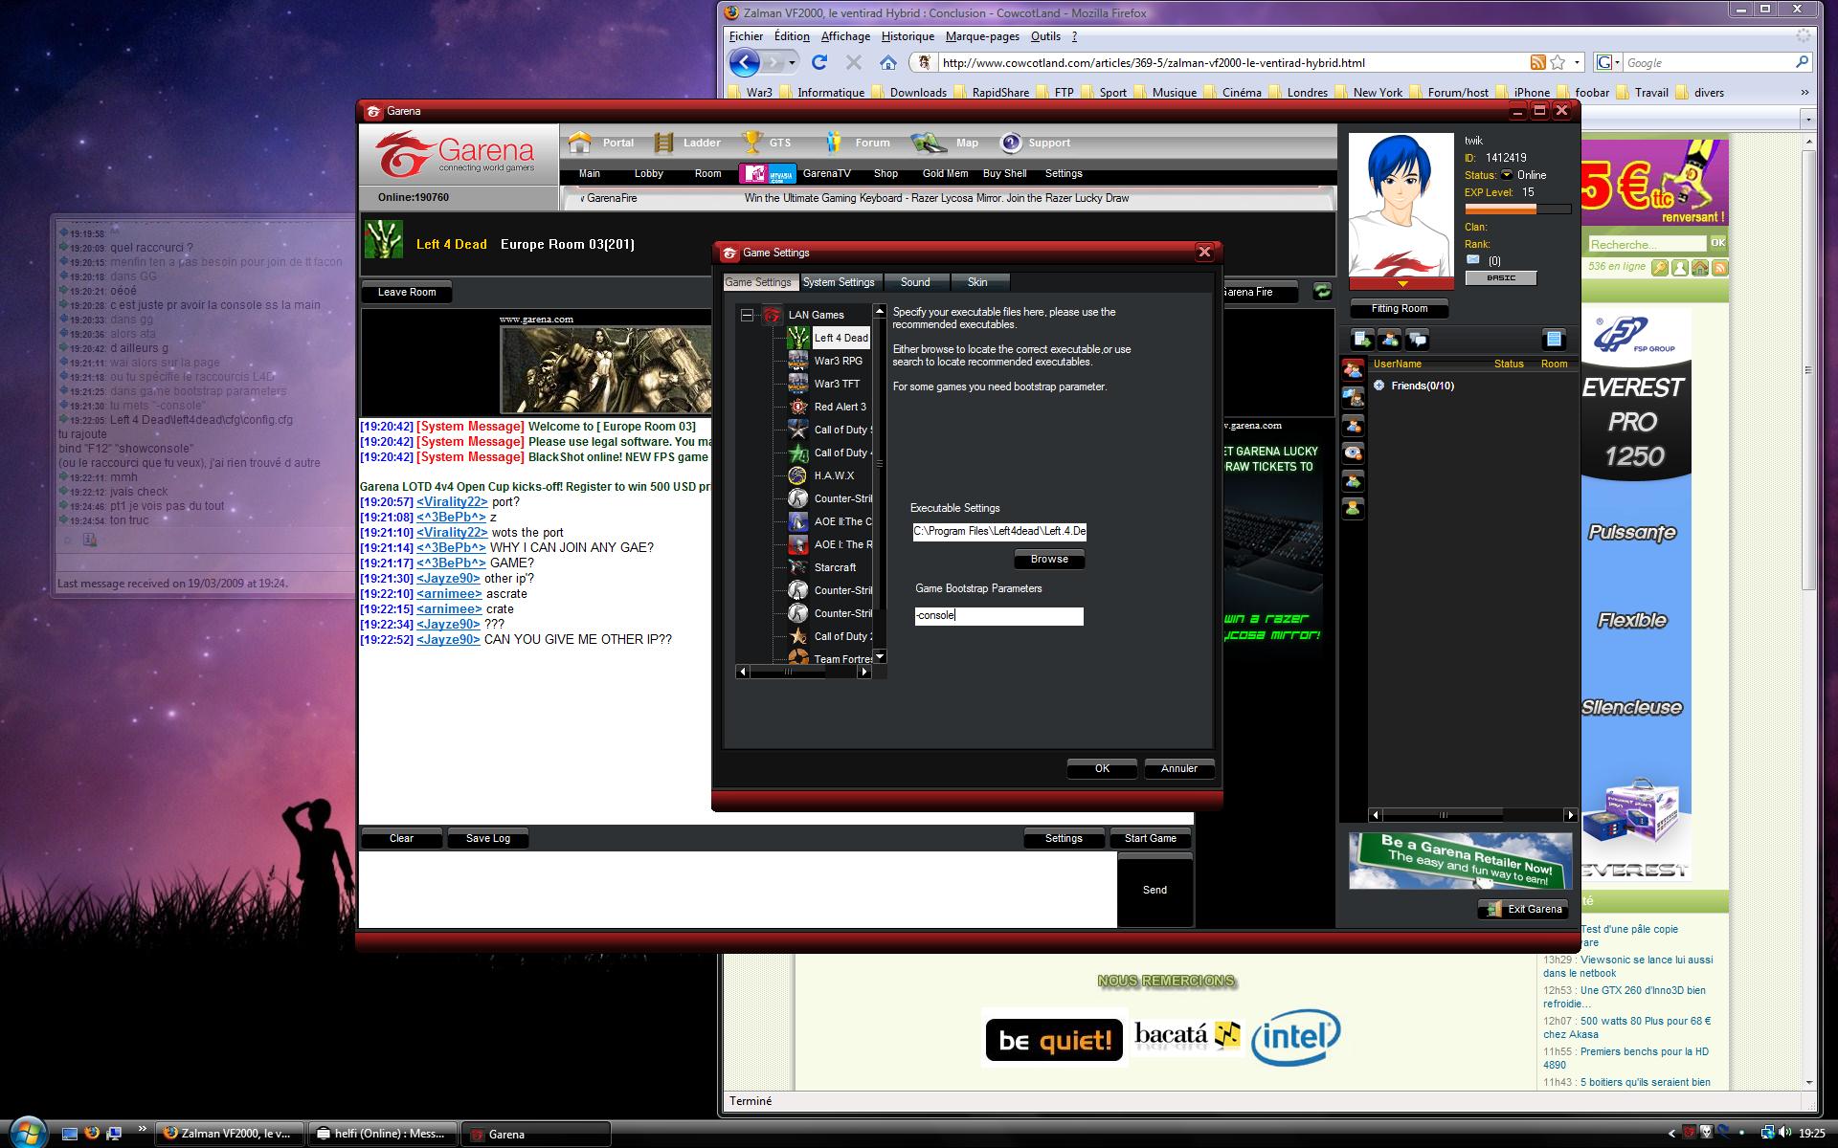The width and height of the screenshot is (1838, 1148).
Task: Click the executable path field
Action: tap(999, 531)
